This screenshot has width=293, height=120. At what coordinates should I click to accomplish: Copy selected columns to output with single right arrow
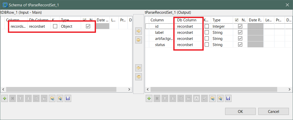138,31
